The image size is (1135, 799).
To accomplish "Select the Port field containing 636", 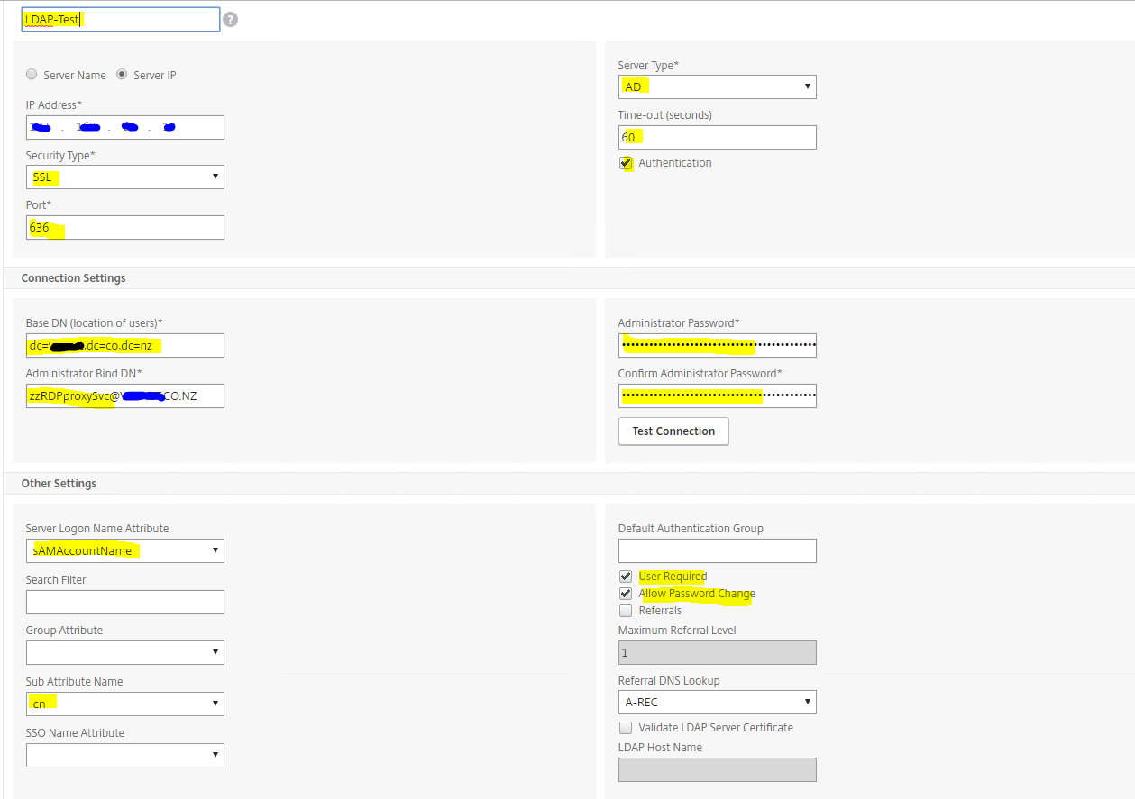I will pyautogui.click(x=124, y=227).
